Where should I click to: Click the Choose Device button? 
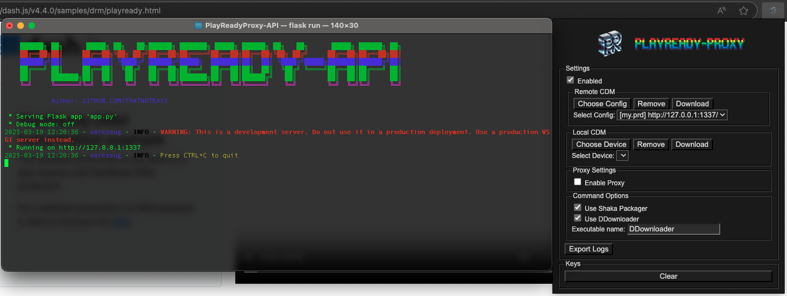point(601,144)
